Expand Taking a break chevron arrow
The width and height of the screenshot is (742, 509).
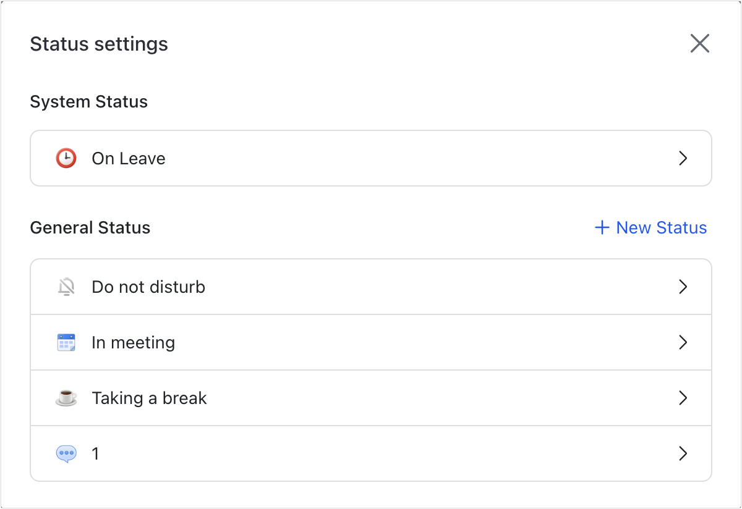click(x=683, y=398)
